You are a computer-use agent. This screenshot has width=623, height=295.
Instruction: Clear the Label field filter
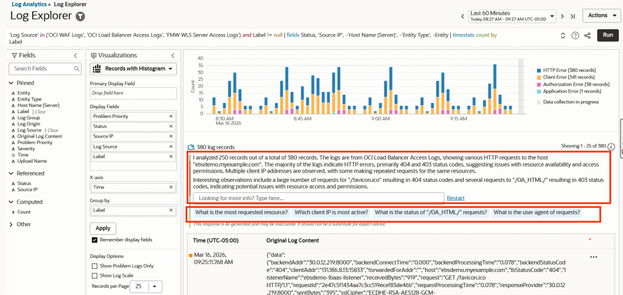click(x=41, y=112)
